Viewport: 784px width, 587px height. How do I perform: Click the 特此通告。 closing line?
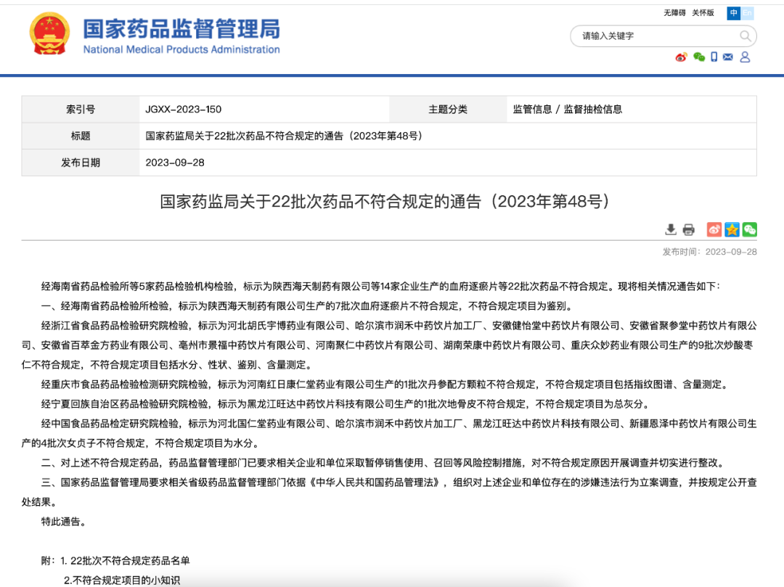pyautogui.click(x=63, y=522)
